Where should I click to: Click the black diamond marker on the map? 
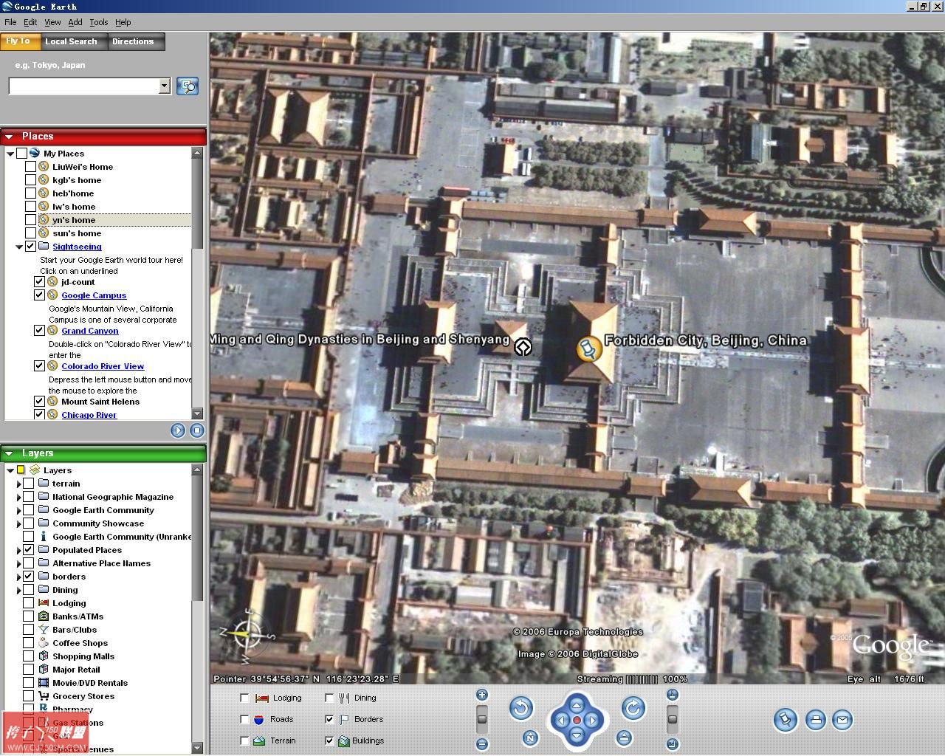(523, 346)
